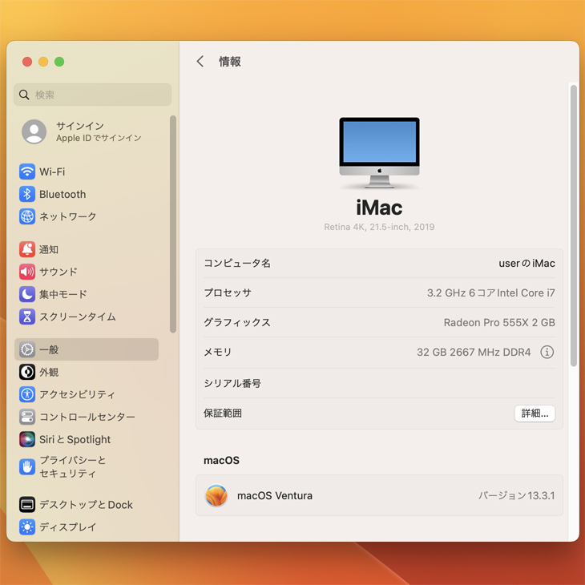Click the メモリ row label
Screen dimensions: 585x585
[218, 352]
